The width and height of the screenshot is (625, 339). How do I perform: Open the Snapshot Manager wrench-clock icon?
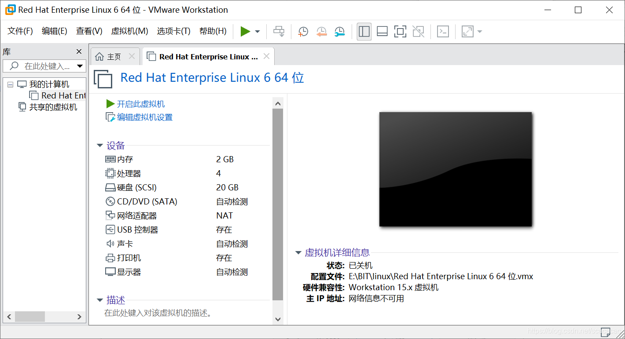pyautogui.click(x=340, y=31)
